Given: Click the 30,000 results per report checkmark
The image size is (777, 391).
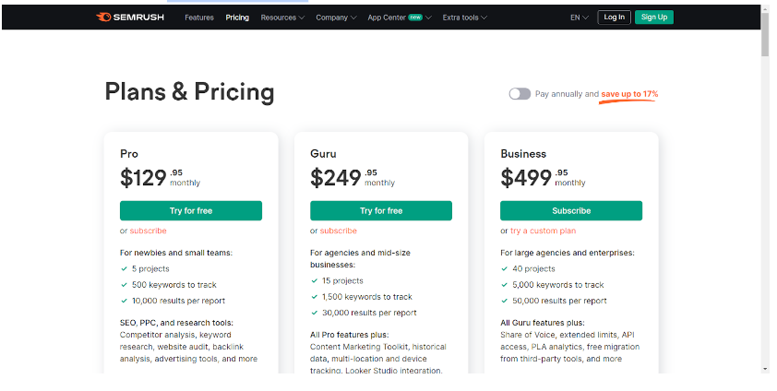Looking at the screenshot, I should [314, 313].
